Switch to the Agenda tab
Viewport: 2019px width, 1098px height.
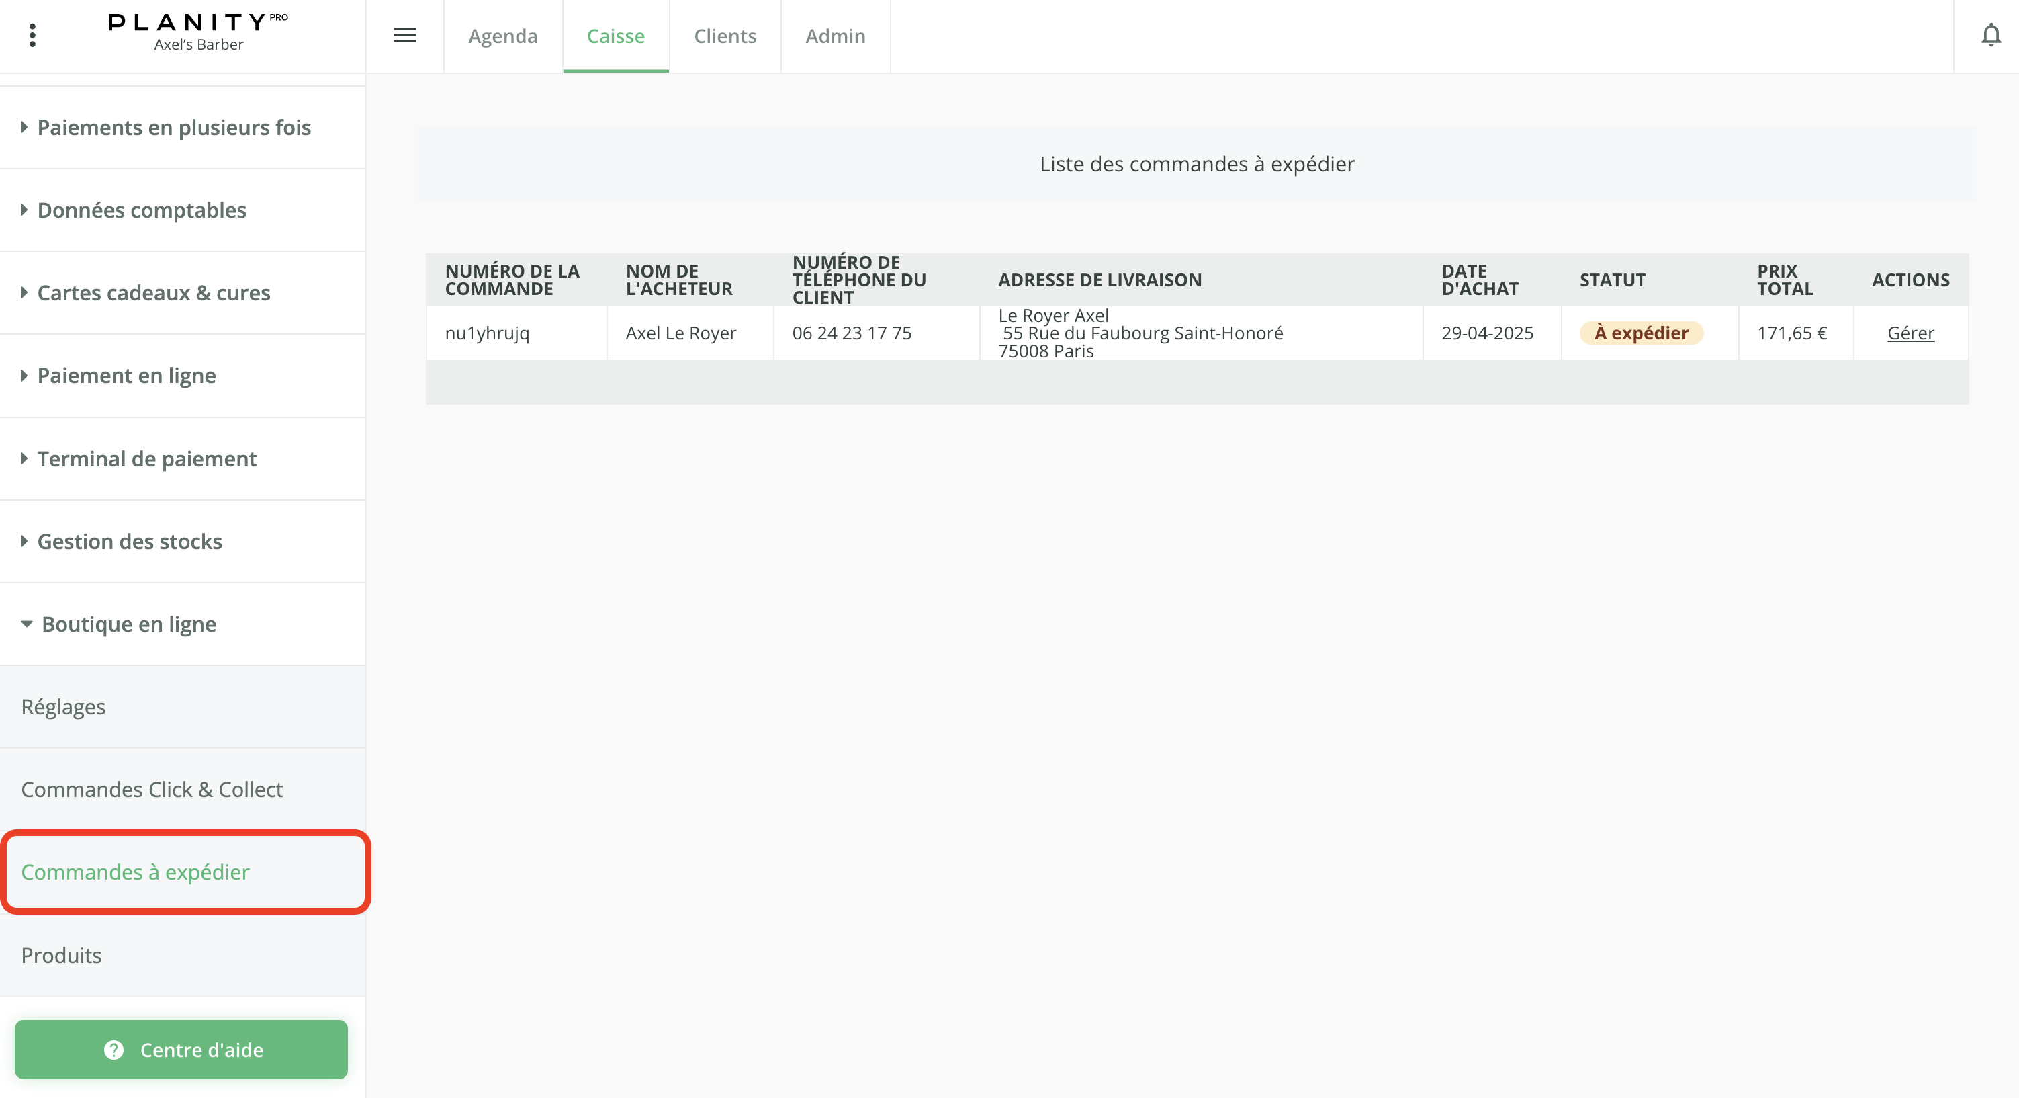(x=502, y=36)
